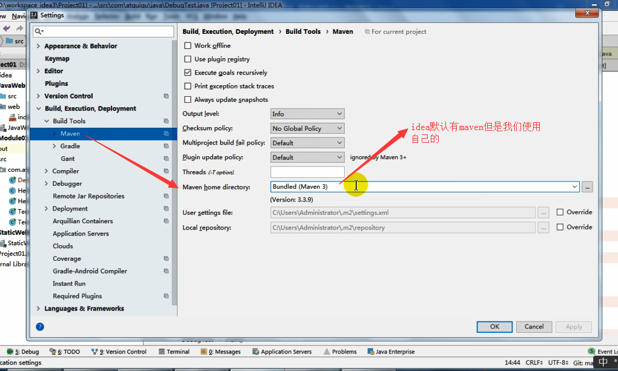This screenshot has width=618, height=371.
Task: Click project-level icon beside Required Plugins
Action: [166, 296]
